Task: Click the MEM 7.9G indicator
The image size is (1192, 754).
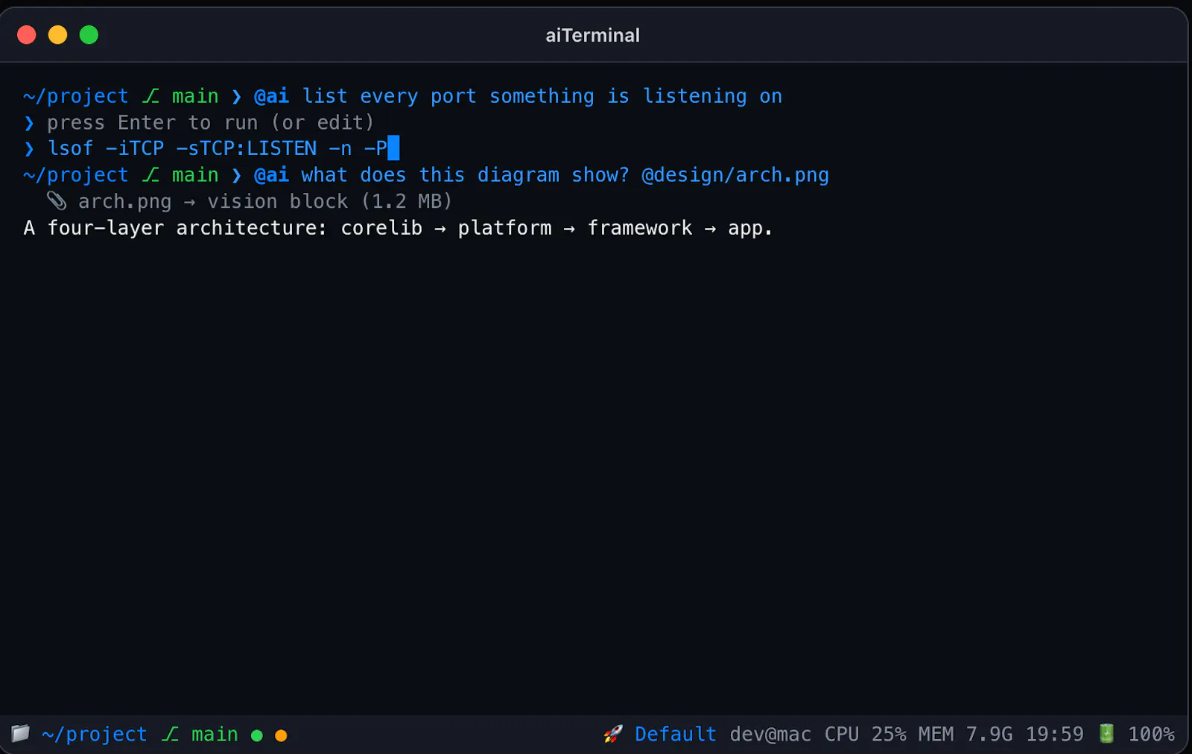Action: tap(966, 735)
